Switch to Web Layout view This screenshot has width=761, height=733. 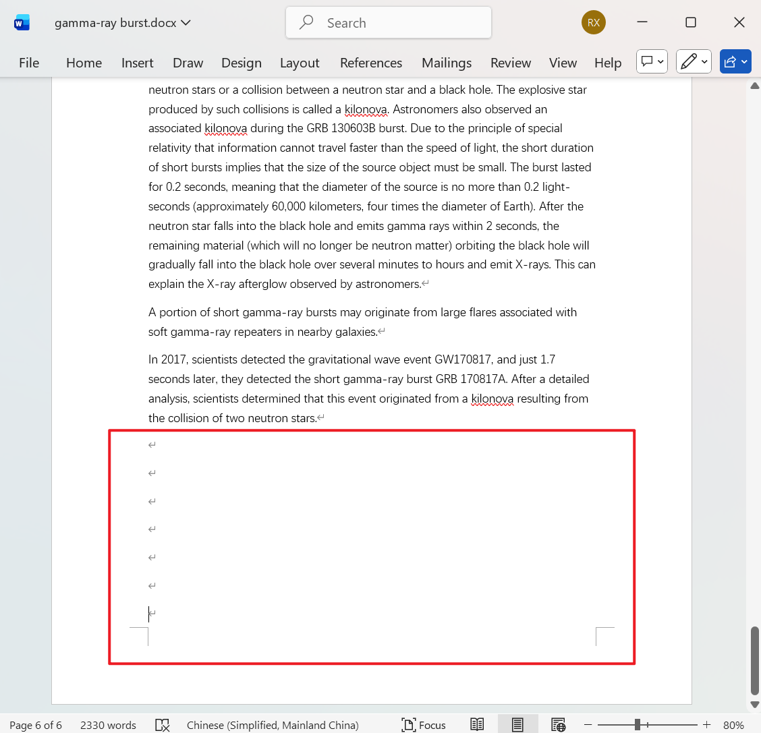pos(559,724)
